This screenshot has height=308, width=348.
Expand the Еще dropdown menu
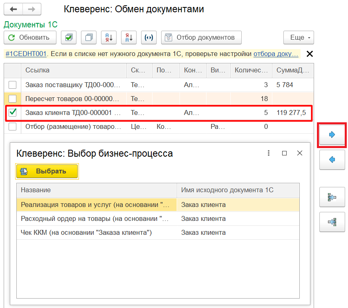pyautogui.click(x=299, y=38)
